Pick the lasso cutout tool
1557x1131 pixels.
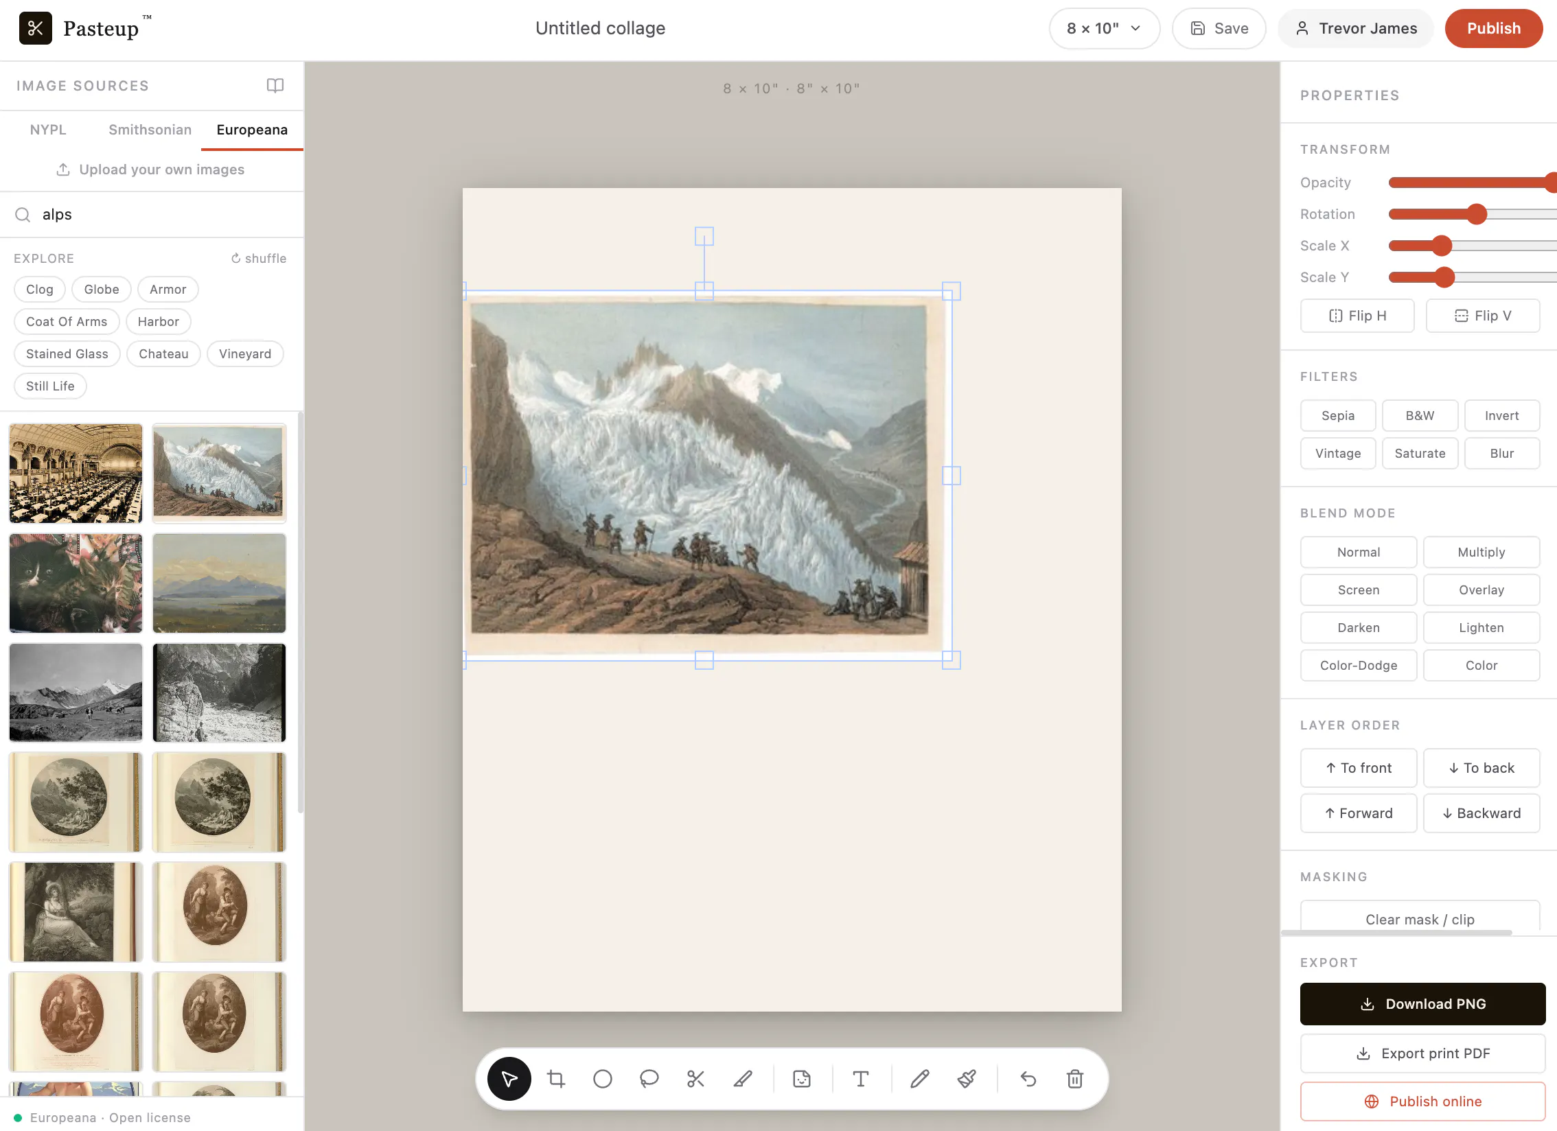649,1079
